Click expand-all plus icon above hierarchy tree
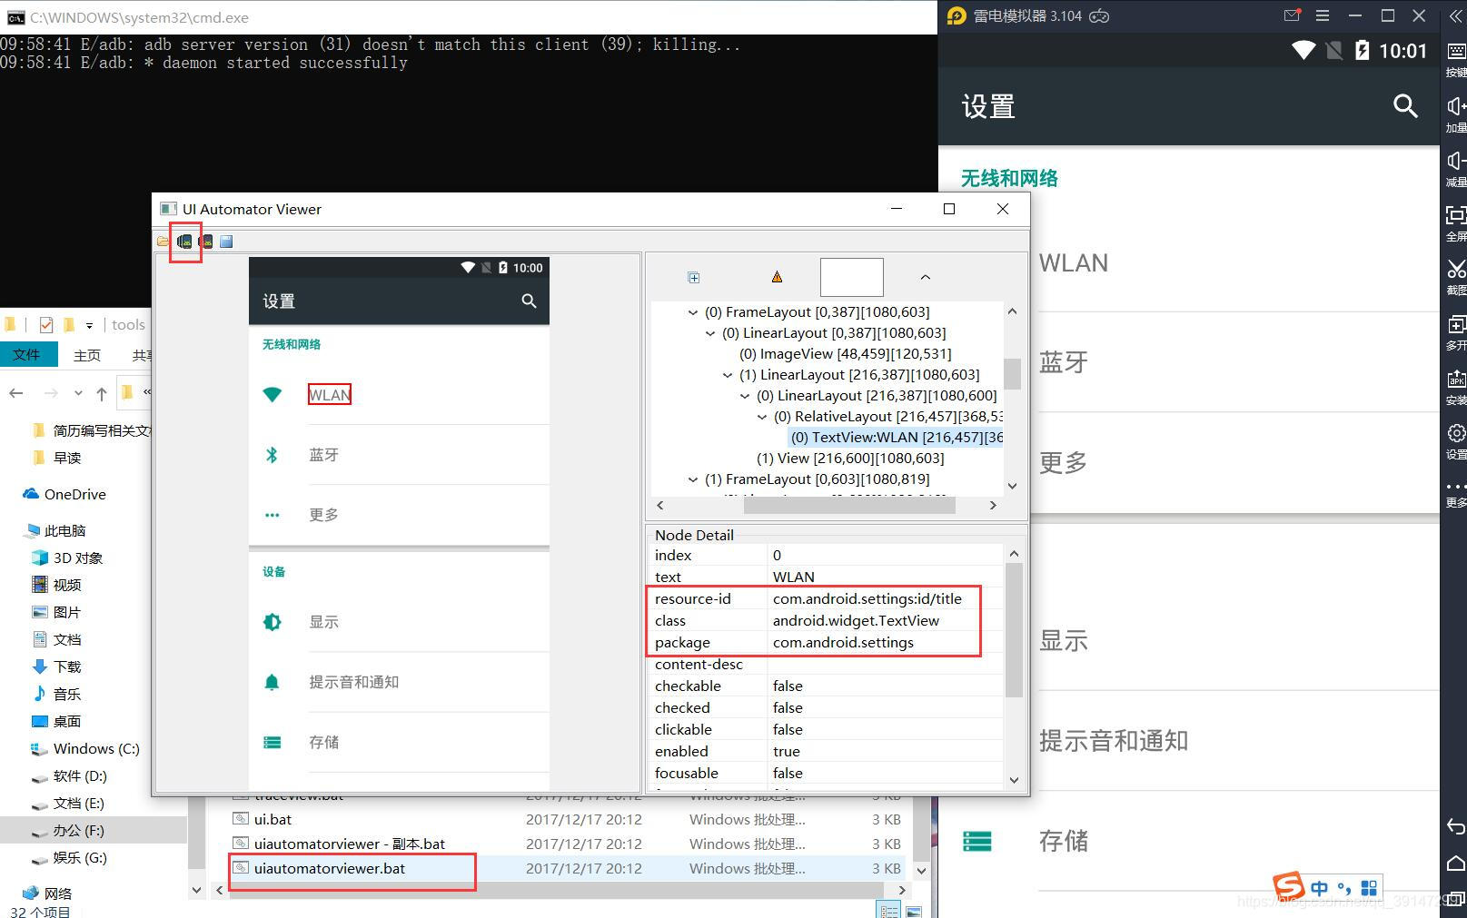Screen dimensions: 1467x918 click(694, 278)
